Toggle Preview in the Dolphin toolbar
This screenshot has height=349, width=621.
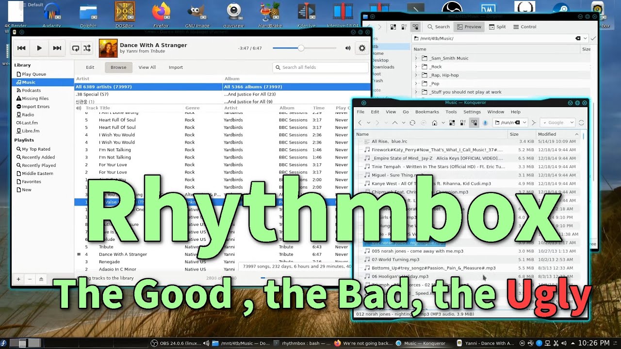(x=469, y=27)
